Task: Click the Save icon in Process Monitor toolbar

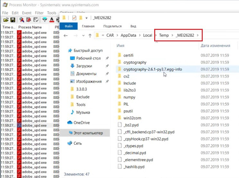Action: tap(13, 20)
